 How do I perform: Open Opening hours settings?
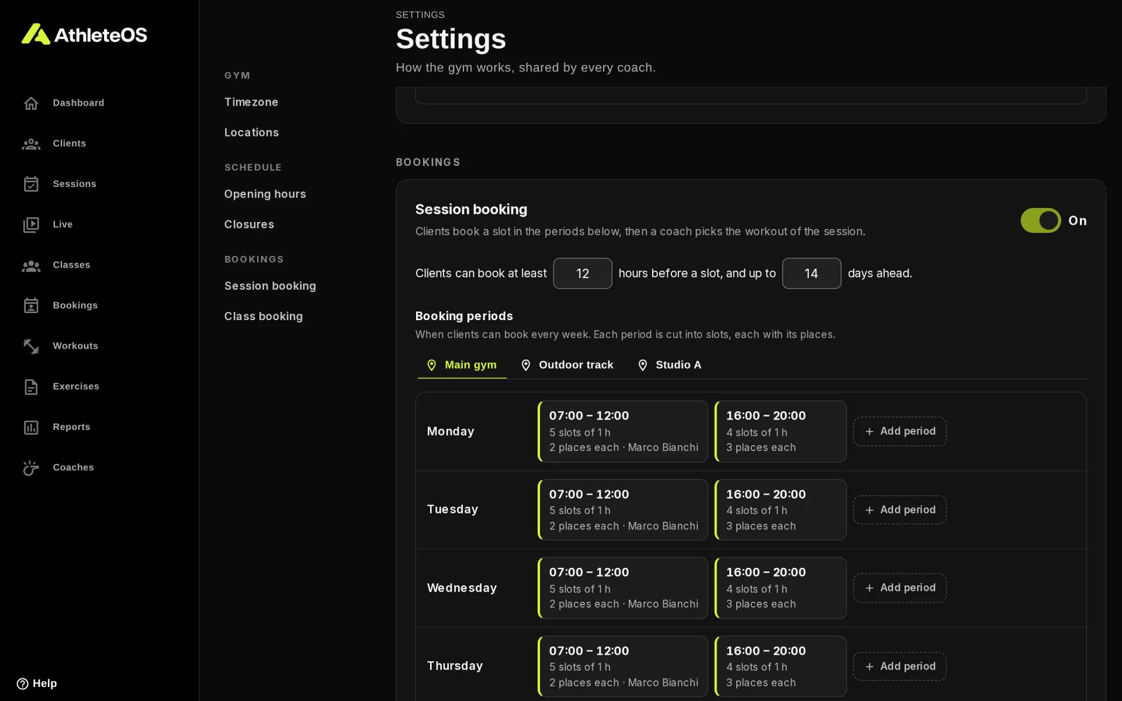click(x=265, y=194)
